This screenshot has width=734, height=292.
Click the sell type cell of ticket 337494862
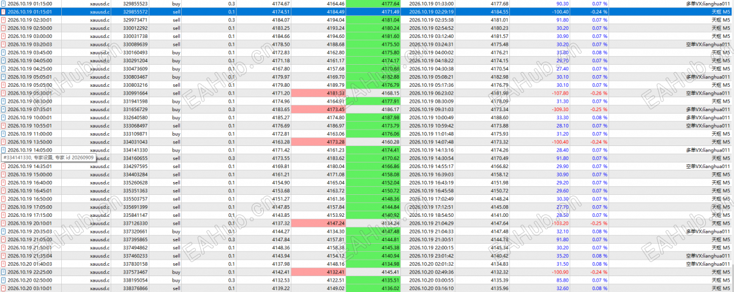(176, 247)
